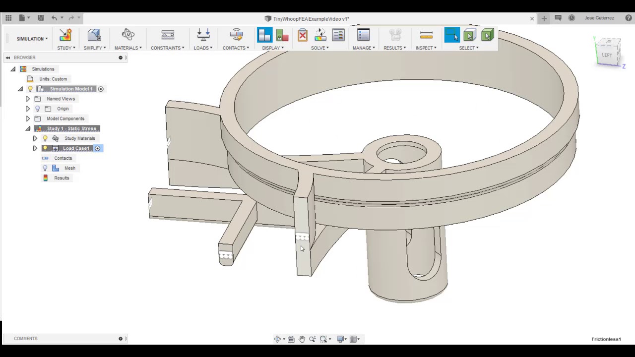635x357 pixels.
Task: Toggle visibility bulb of Mesh
Action: click(x=45, y=168)
